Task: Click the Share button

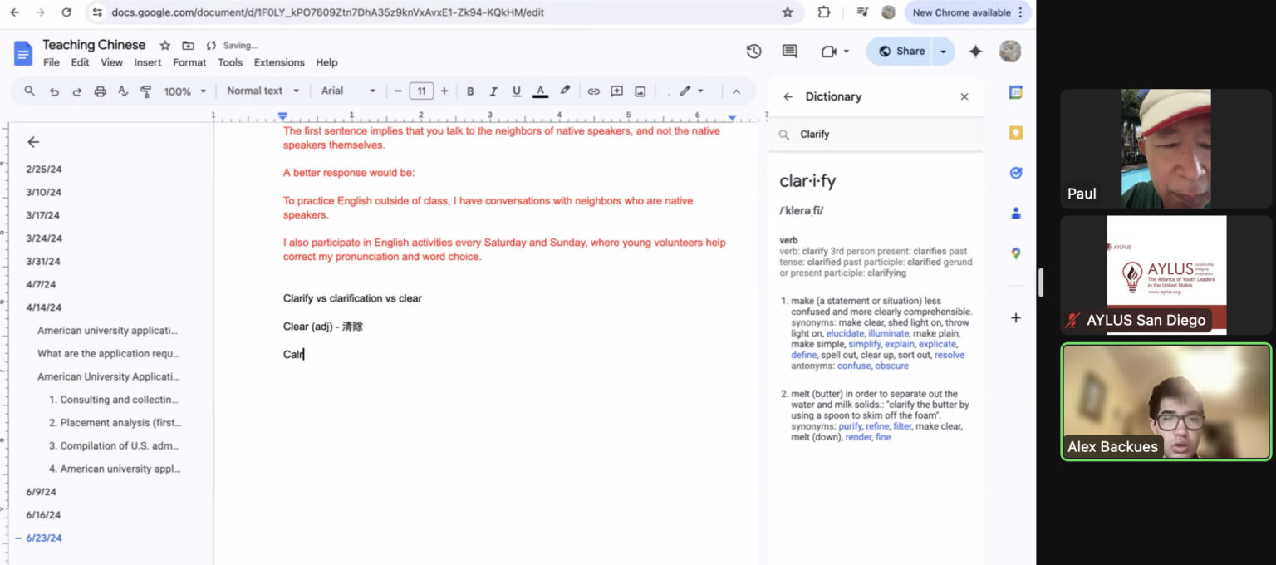Action: point(900,52)
